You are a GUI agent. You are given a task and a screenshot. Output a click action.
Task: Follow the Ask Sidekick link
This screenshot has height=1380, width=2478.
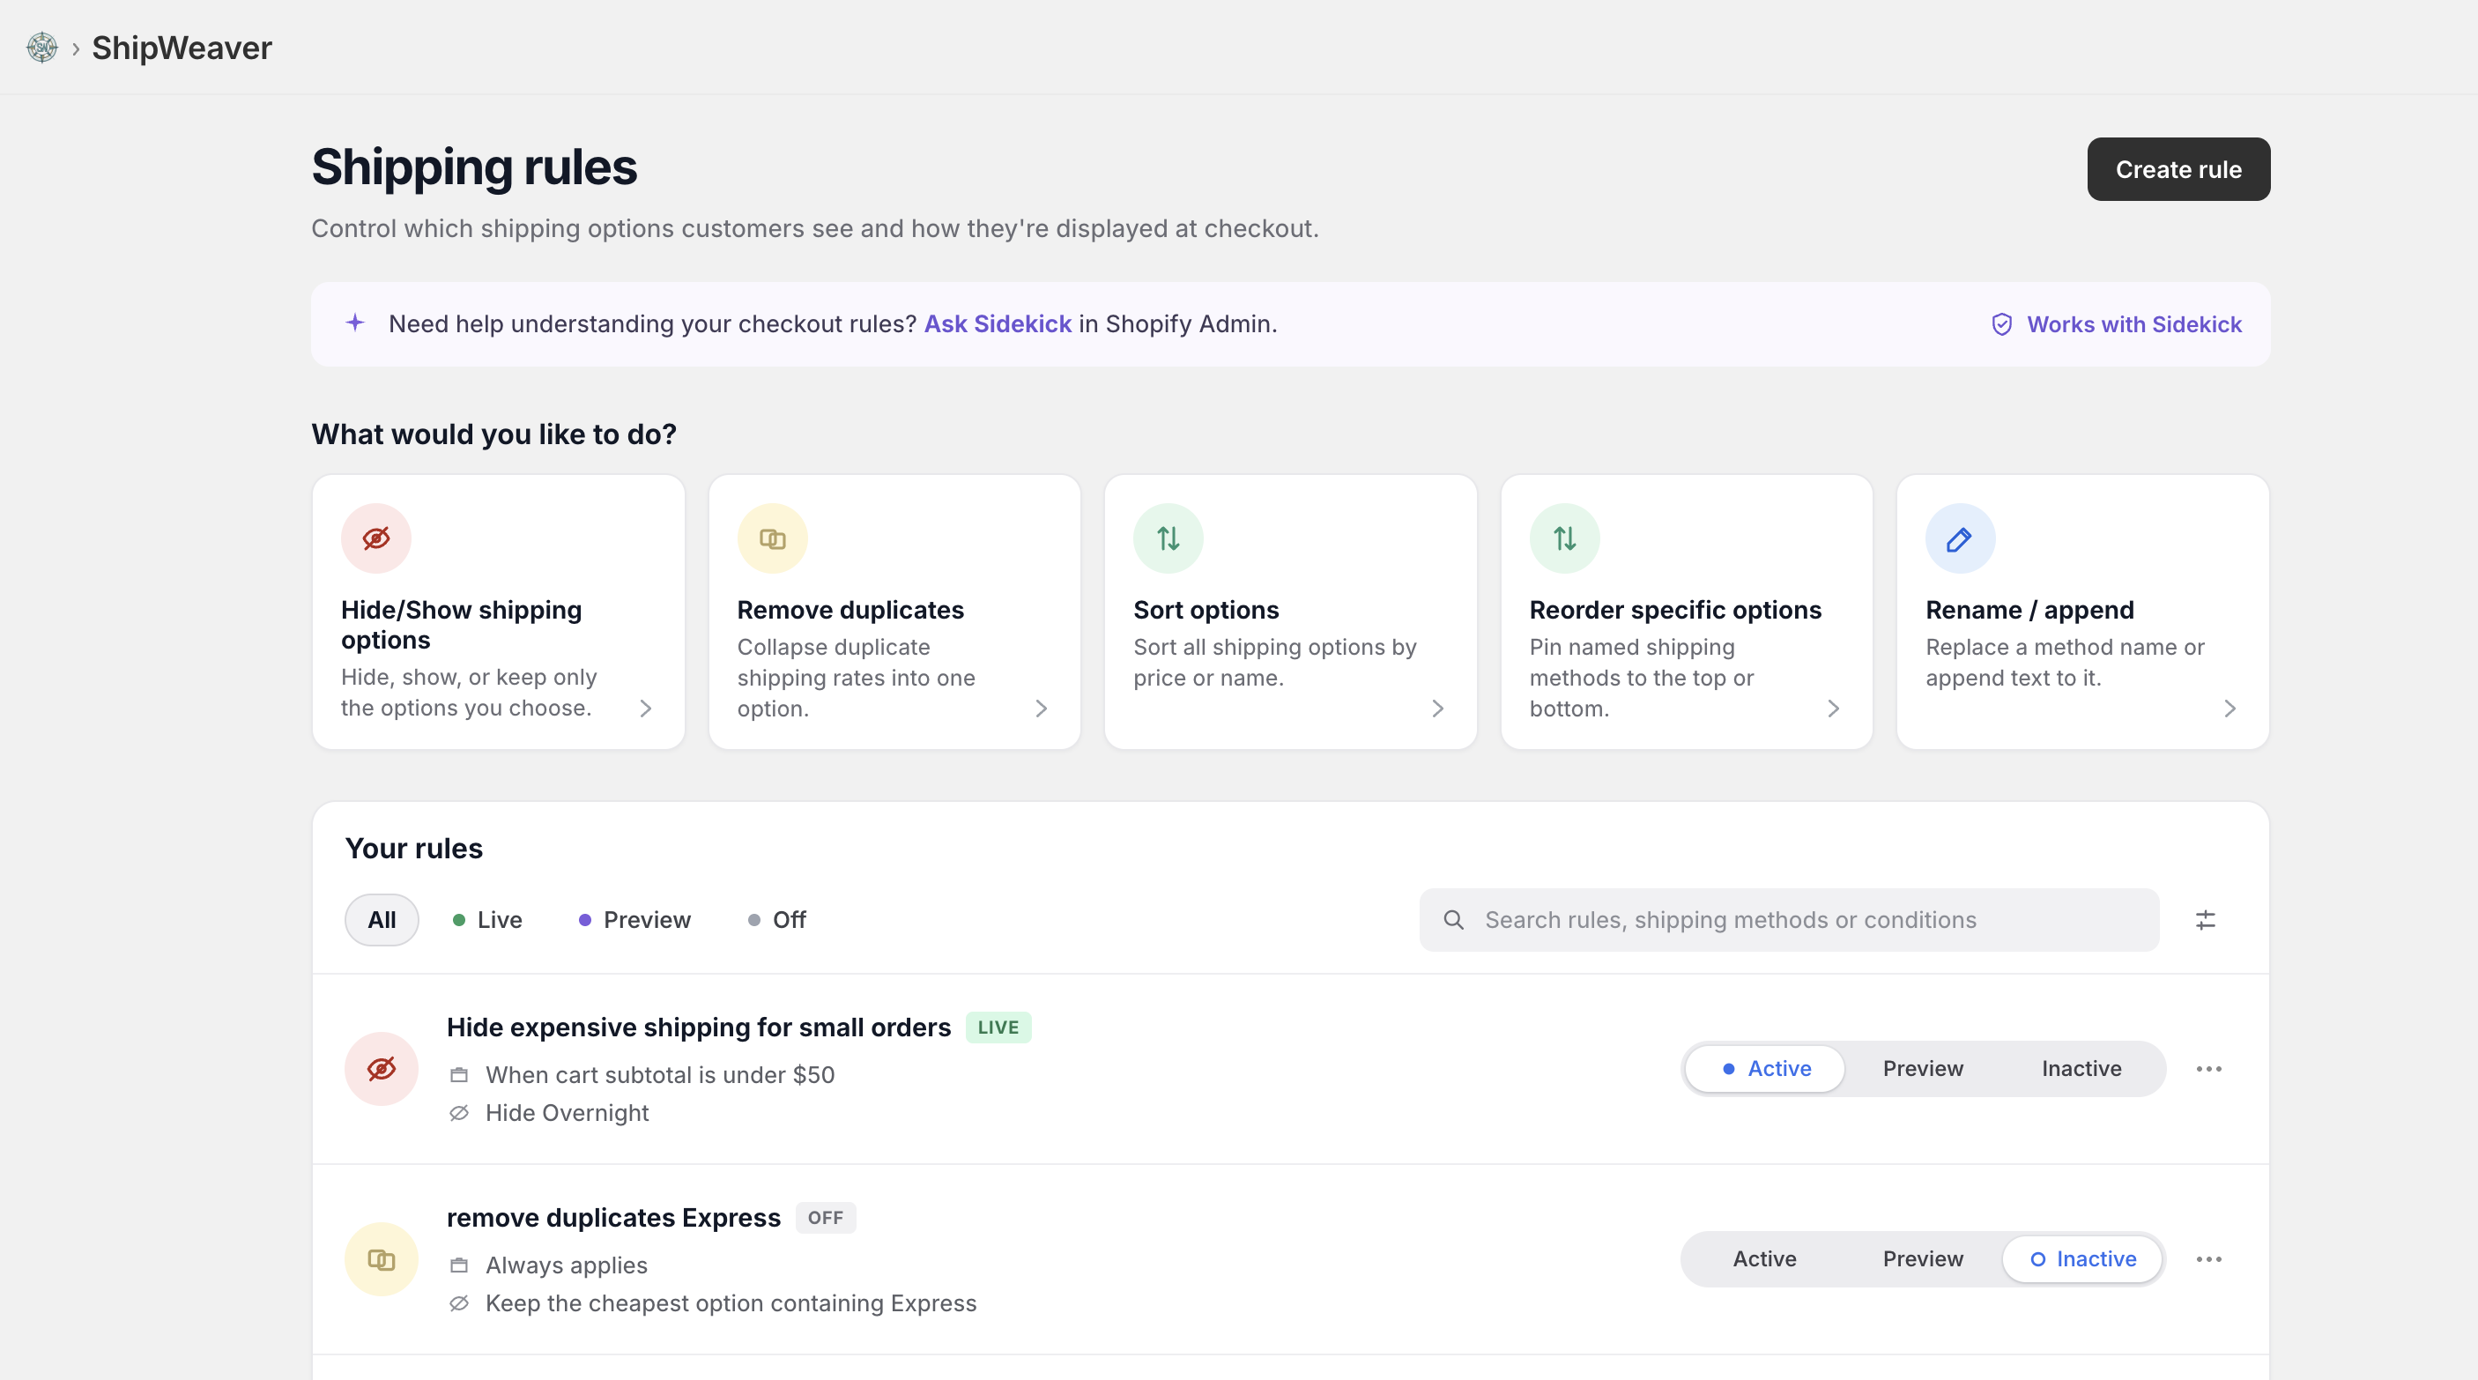pyautogui.click(x=998, y=324)
